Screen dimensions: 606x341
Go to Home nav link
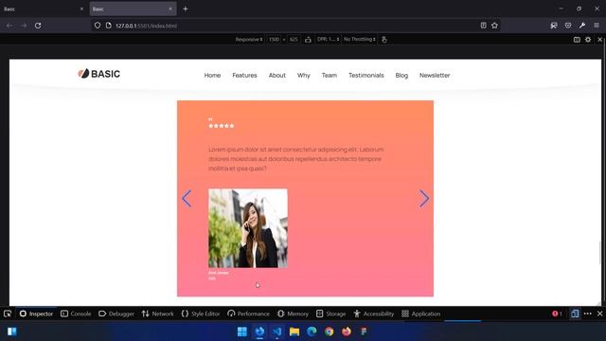point(212,76)
